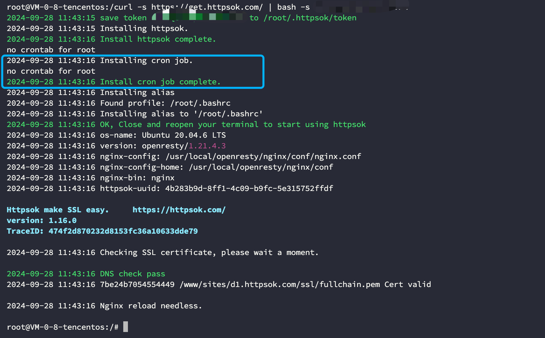Click 'version: 1.16.0' text
This screenshot has height=338, width=545.
pos(42,220)
